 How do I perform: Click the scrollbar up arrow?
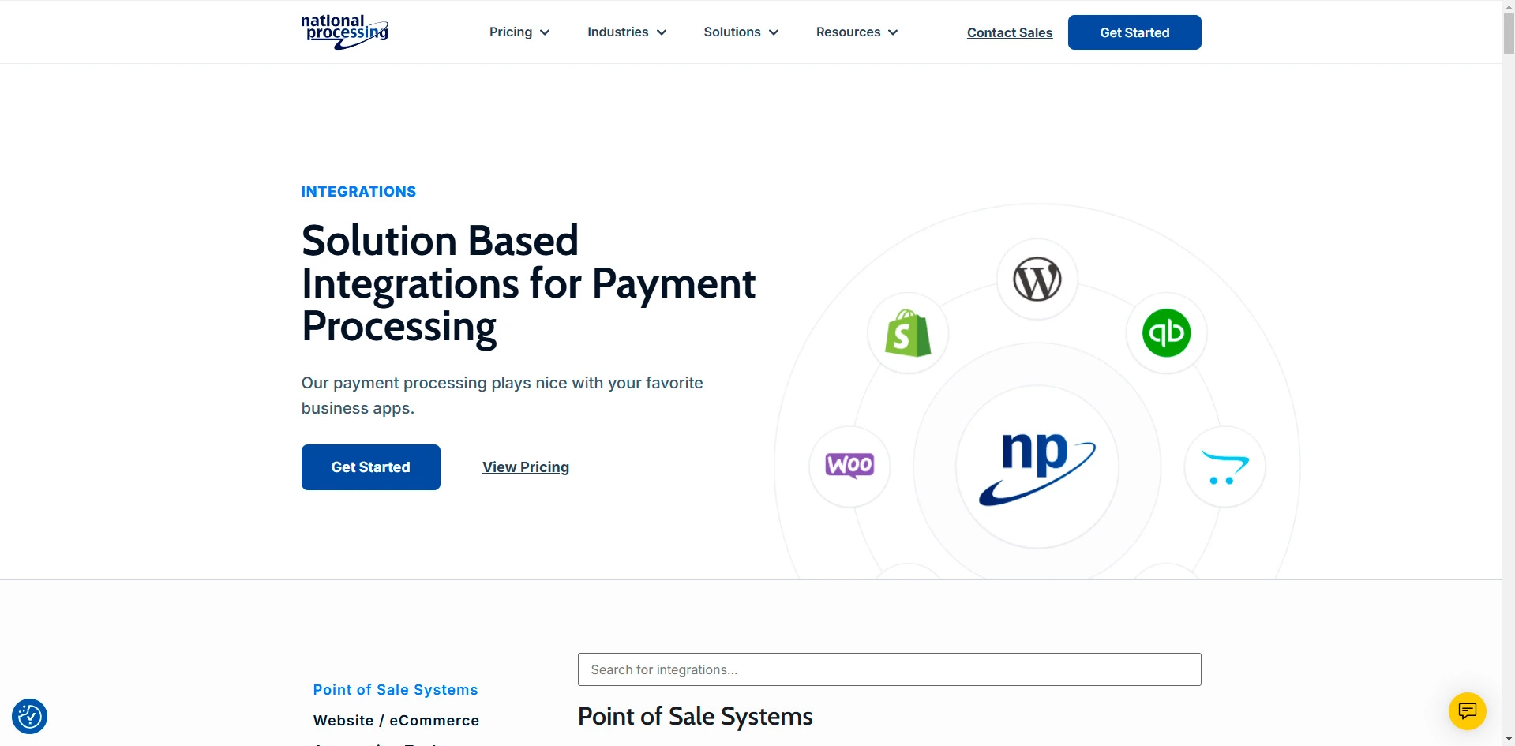pos(1509,5)
